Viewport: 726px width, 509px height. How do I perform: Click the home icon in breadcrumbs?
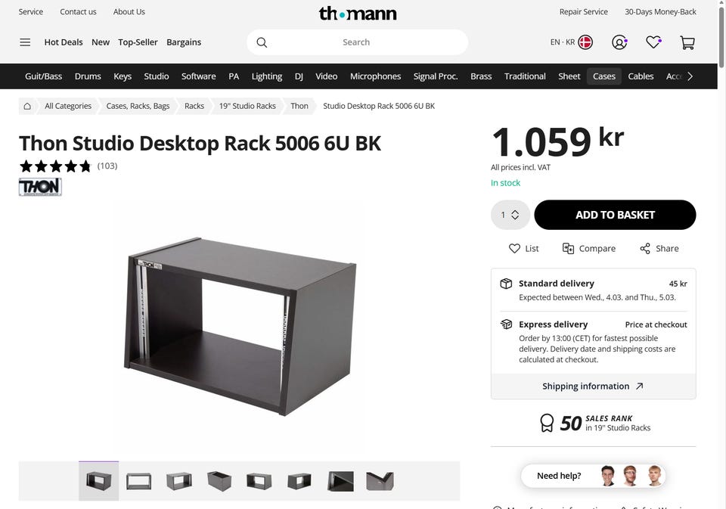point(27,106)
